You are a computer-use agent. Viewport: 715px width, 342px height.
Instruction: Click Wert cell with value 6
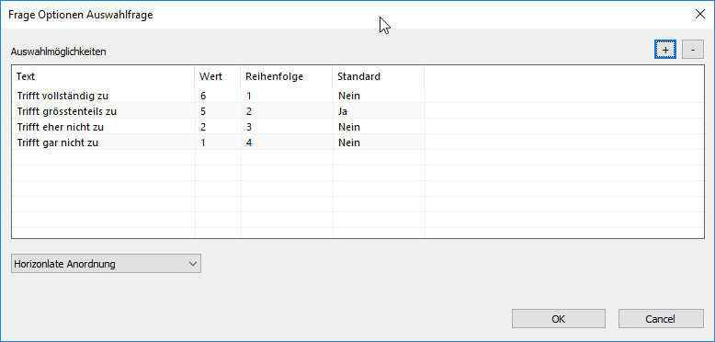[218, 96]
